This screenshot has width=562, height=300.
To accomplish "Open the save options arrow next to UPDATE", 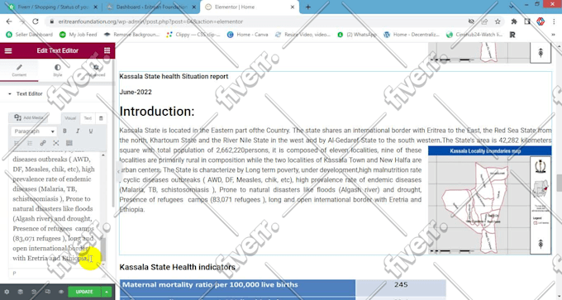I will 107,292.
